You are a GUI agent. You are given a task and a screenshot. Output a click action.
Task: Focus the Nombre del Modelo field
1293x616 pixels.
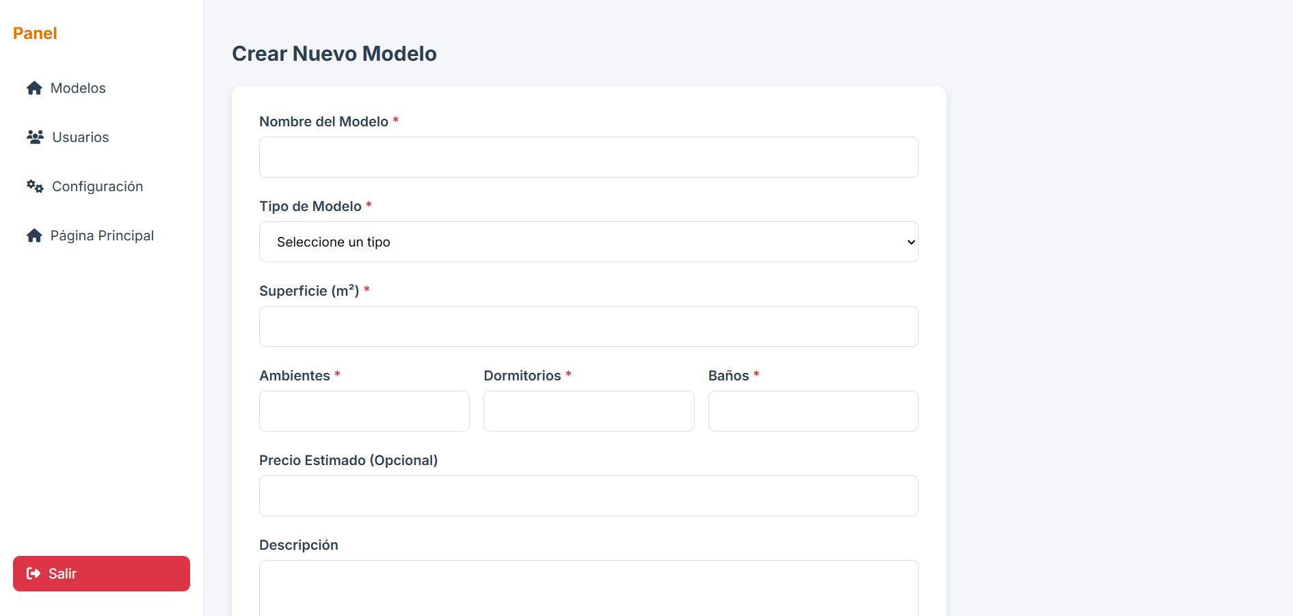(588, 157)
